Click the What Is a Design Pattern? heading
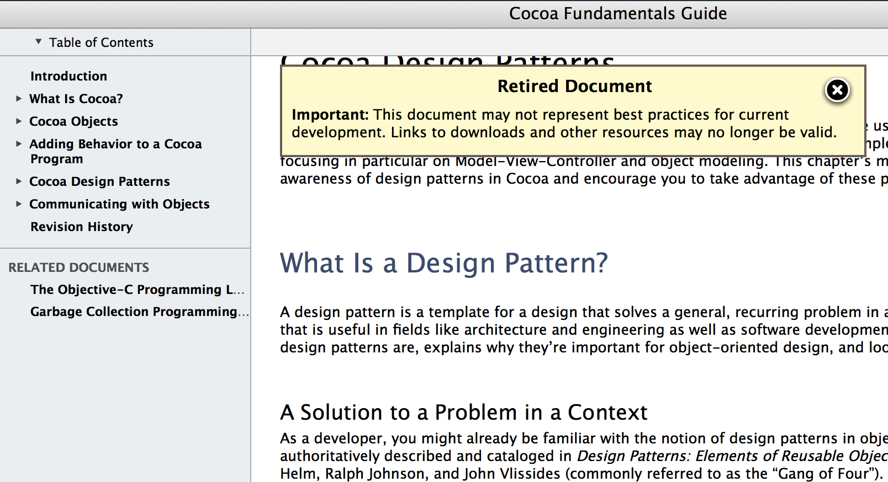This screenshot has width=888, height=482. pyautogui.click(x=443, y=263)
